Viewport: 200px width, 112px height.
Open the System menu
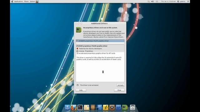click(32, 2)
